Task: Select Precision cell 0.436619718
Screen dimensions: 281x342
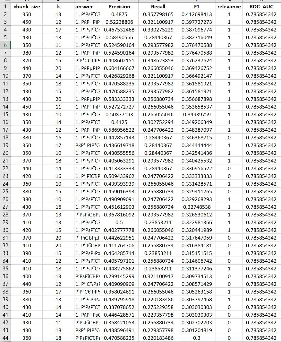Action: pyautogui.click(x=119, y=145)
